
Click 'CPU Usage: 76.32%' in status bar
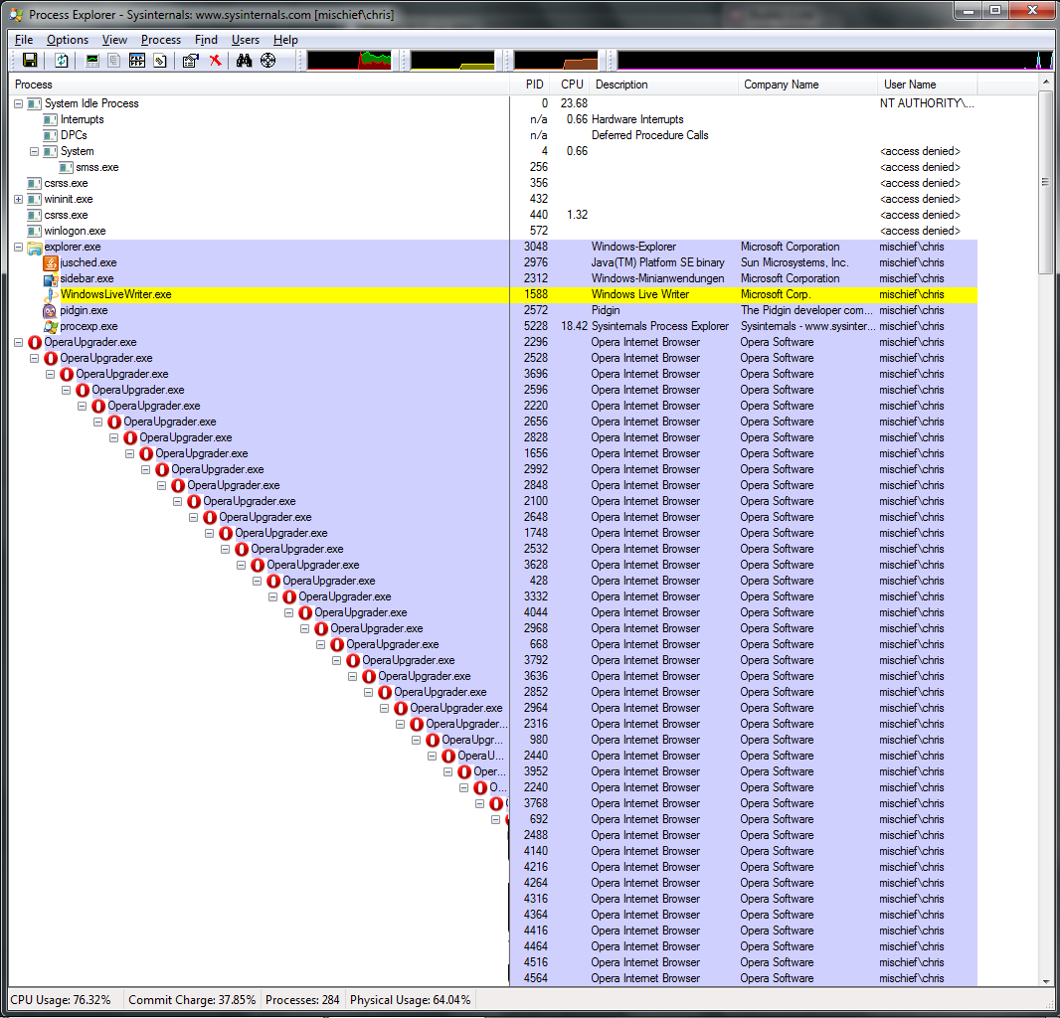pyautogui.click(x=61, y=1000)
